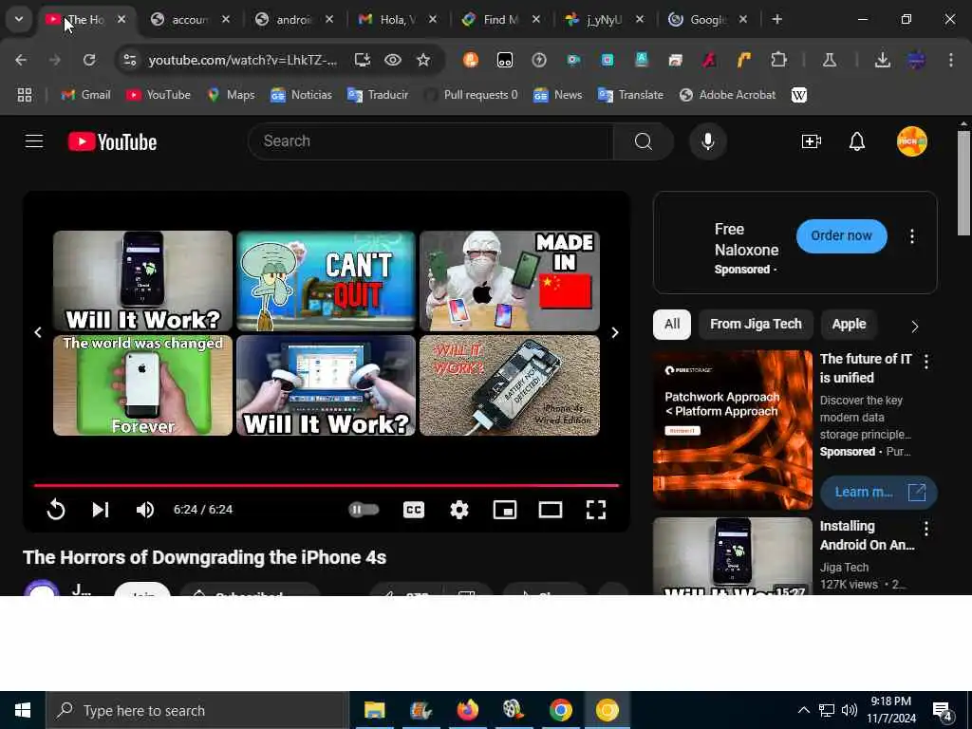This screenshot has width=972, height=729.
Task: Open File Explorer from the taskbar
Action: click(374, 710)
